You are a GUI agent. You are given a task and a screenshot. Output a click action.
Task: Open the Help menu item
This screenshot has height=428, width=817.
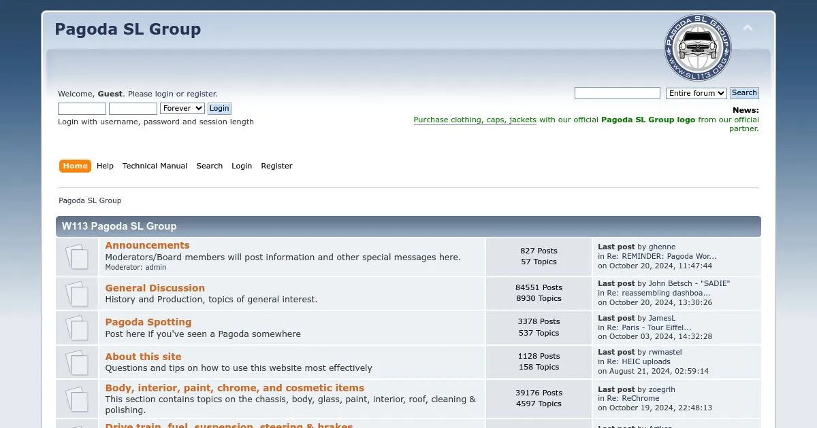point(105,166)
